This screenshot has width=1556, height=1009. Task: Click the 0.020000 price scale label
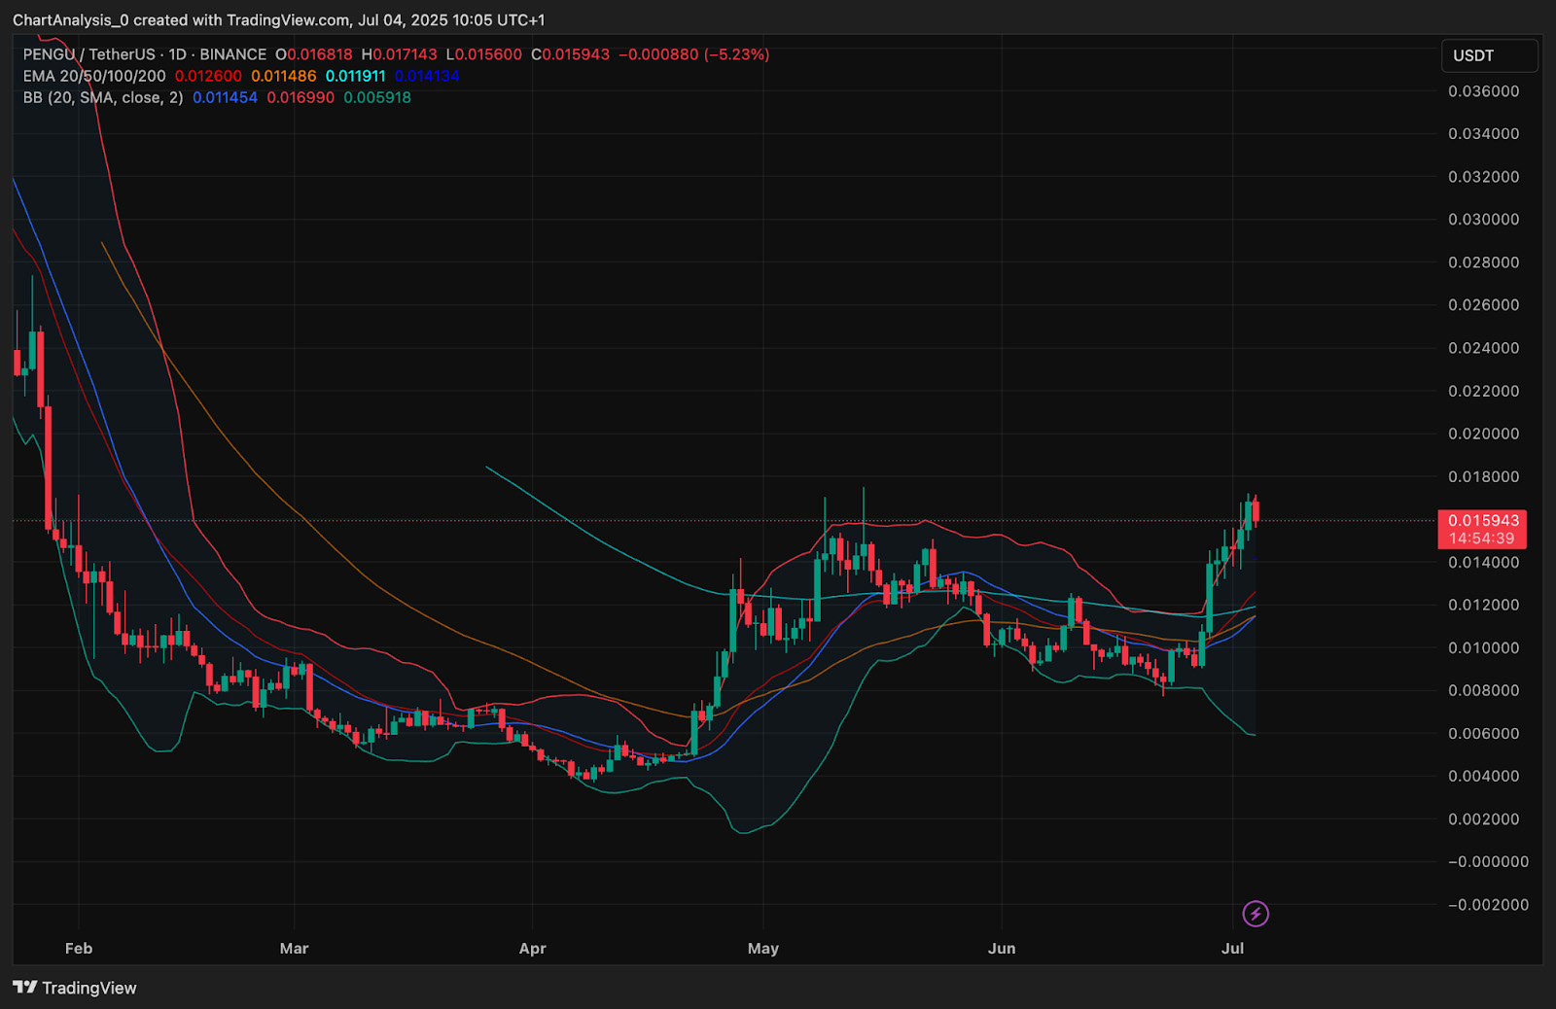[x=1483, y=434]
